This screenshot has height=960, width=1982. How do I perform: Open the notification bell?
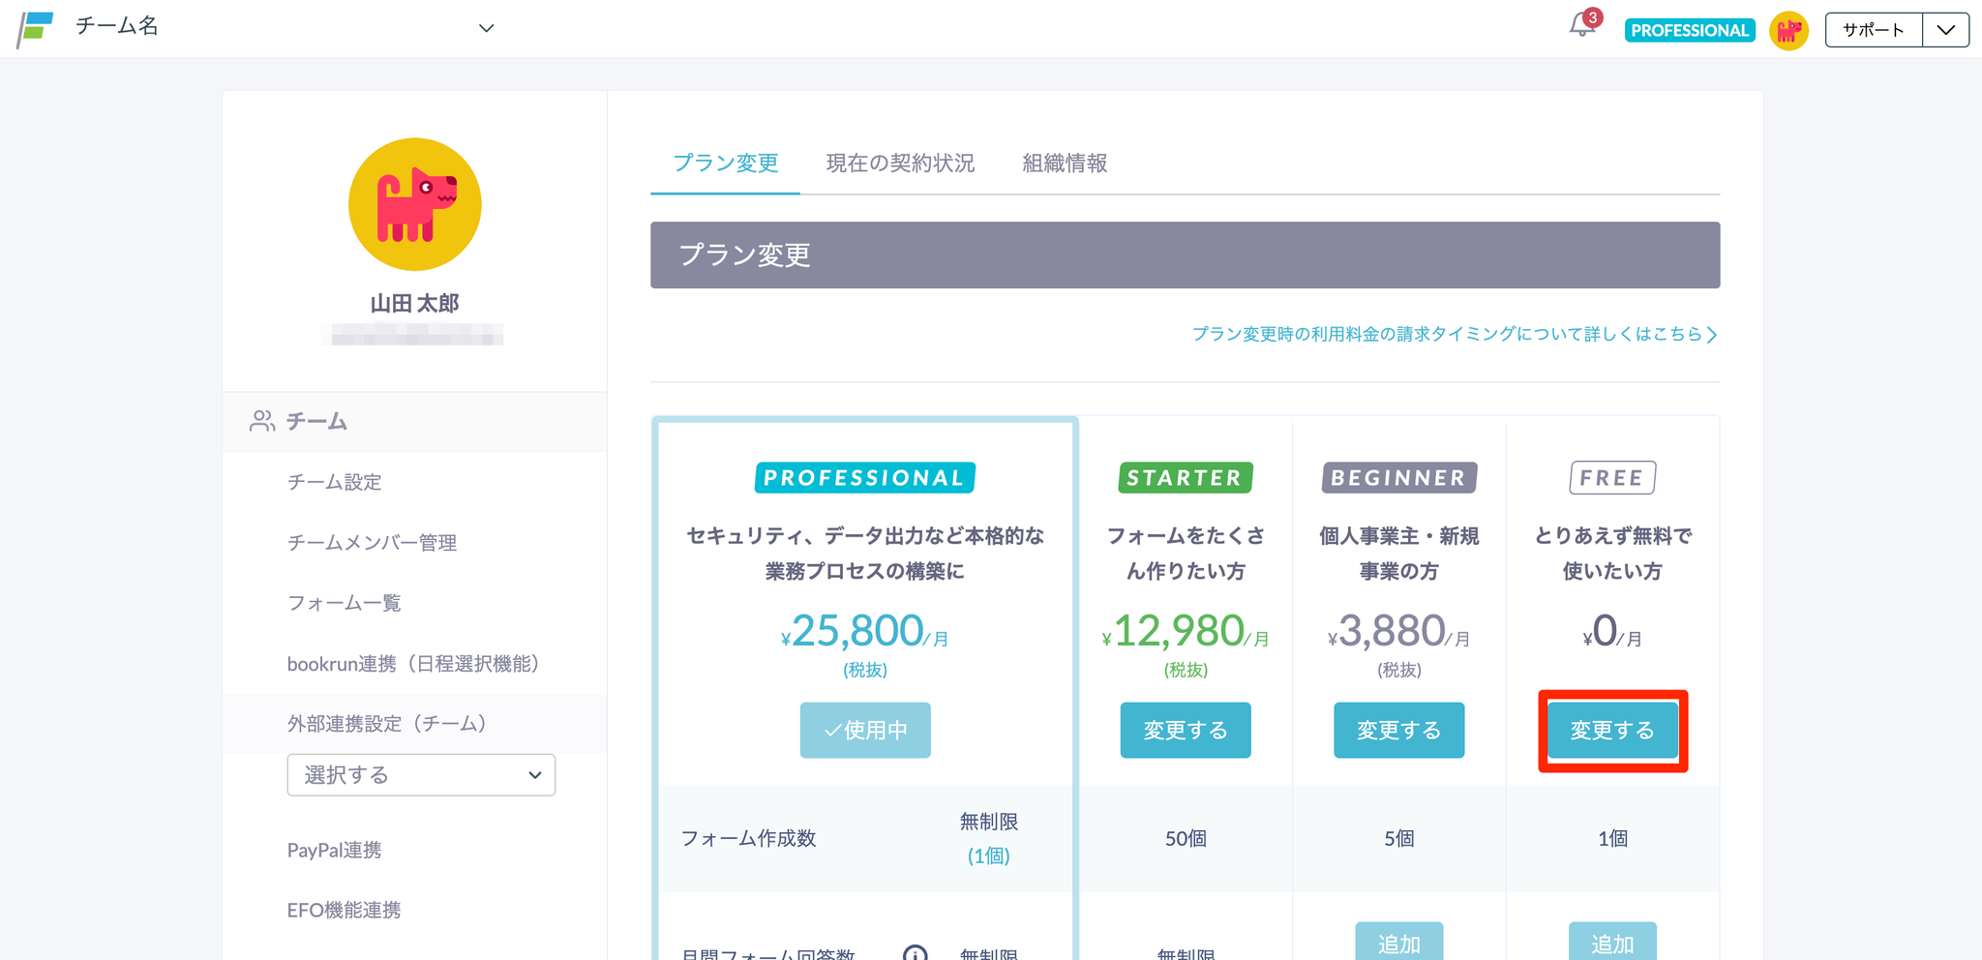tap(1582, 25)
